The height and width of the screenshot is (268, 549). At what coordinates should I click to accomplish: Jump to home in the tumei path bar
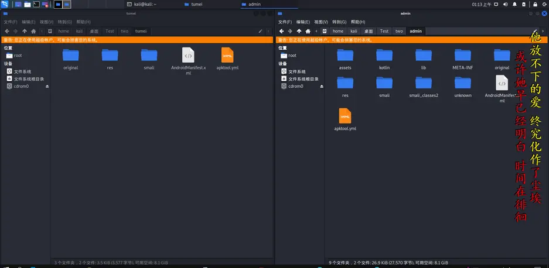click(x=64, y=31)
